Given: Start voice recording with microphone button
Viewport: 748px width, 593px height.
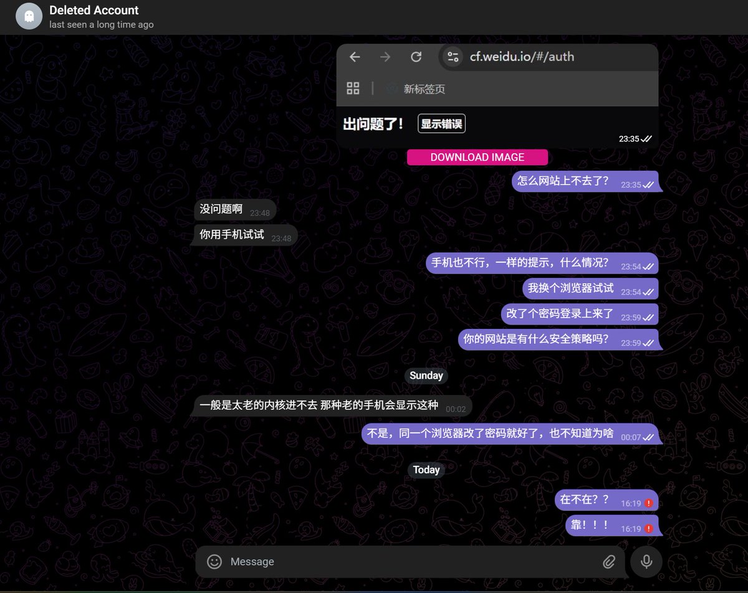Looking at the screenshot, I should (x=646, y=562).
